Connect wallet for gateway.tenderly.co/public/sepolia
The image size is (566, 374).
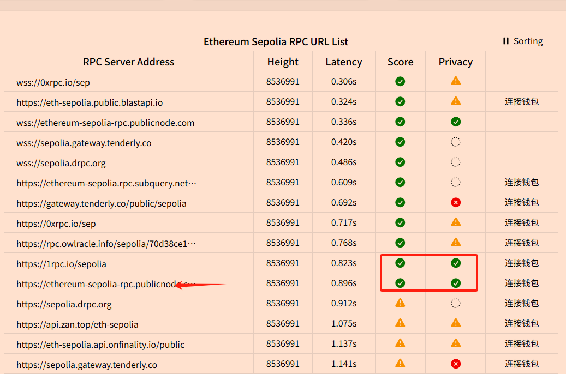point(522,203)
